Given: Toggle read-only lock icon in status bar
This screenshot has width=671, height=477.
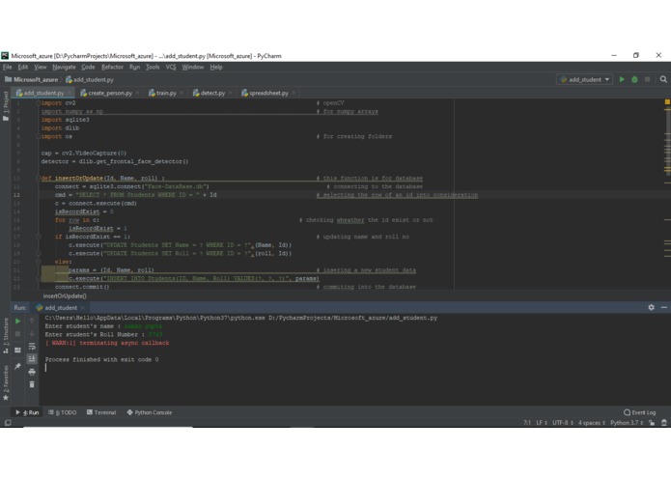Looking at the screenshot, I should click(x=652, y=423).
